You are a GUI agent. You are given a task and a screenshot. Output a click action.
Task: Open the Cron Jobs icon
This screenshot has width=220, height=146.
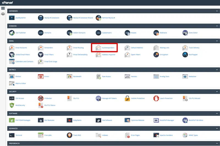click(41, 135)
